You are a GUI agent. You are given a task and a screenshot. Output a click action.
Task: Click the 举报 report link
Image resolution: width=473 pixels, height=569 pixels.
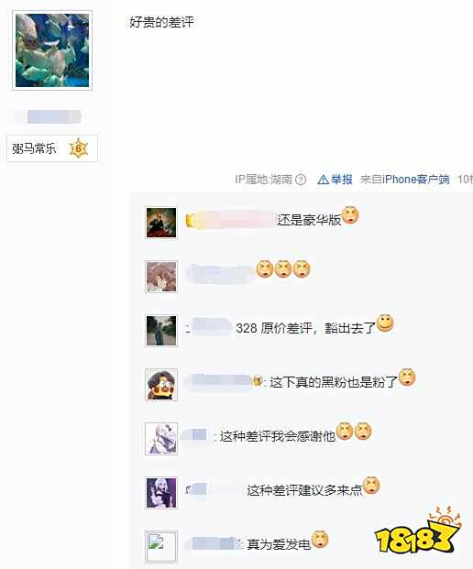point(342,180)
